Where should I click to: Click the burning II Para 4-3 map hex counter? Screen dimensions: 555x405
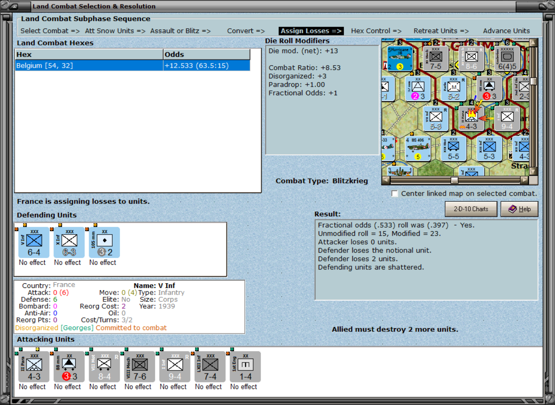click(x=471, y=118)
